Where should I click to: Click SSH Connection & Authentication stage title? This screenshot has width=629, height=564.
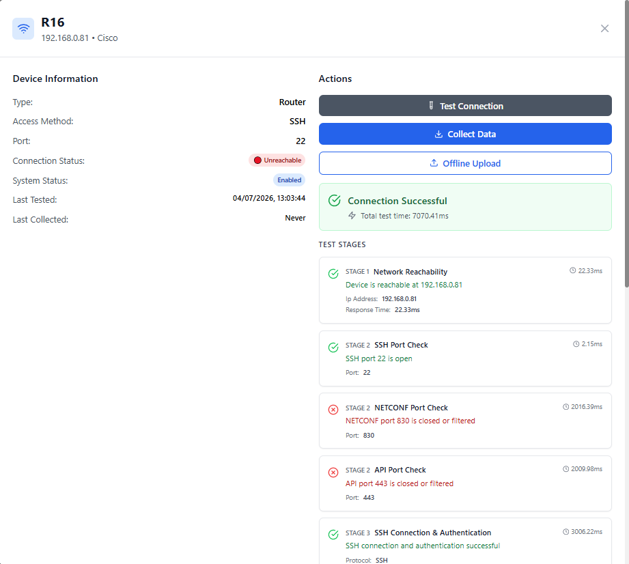[432, 533]
